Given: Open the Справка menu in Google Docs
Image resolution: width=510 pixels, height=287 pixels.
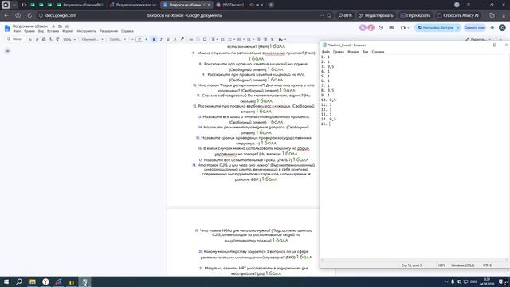Looking at the screenshot, I should (127, 31).
